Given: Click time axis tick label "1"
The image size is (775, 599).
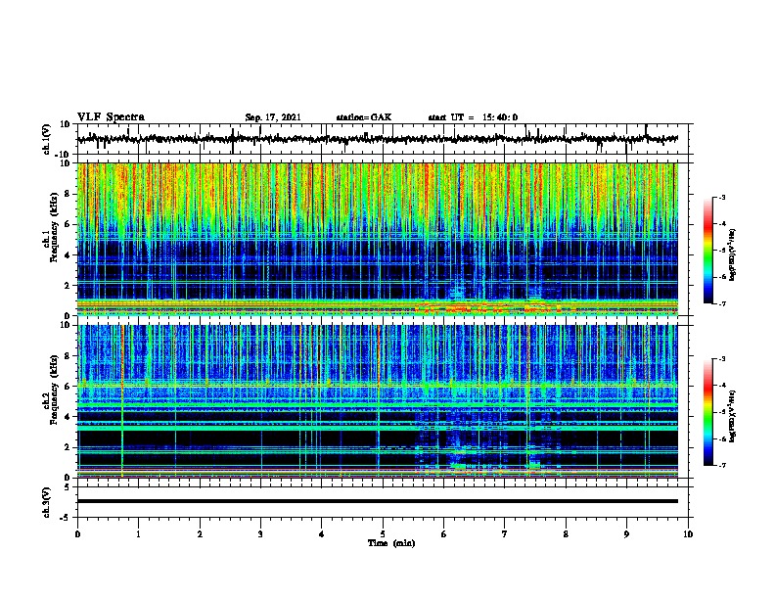Looking at the screenshot, I should click(138, 534).
